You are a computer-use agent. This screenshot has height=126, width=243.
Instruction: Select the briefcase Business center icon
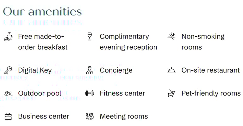(8, 117)
